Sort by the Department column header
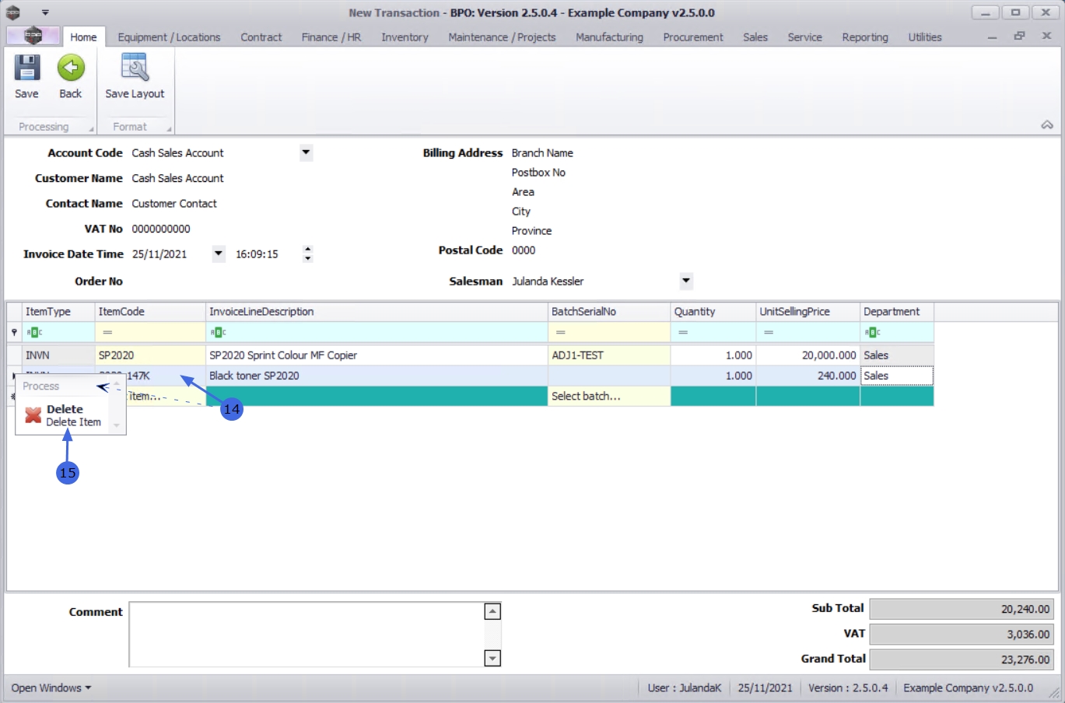1065x703 pixels. [897, 312]
